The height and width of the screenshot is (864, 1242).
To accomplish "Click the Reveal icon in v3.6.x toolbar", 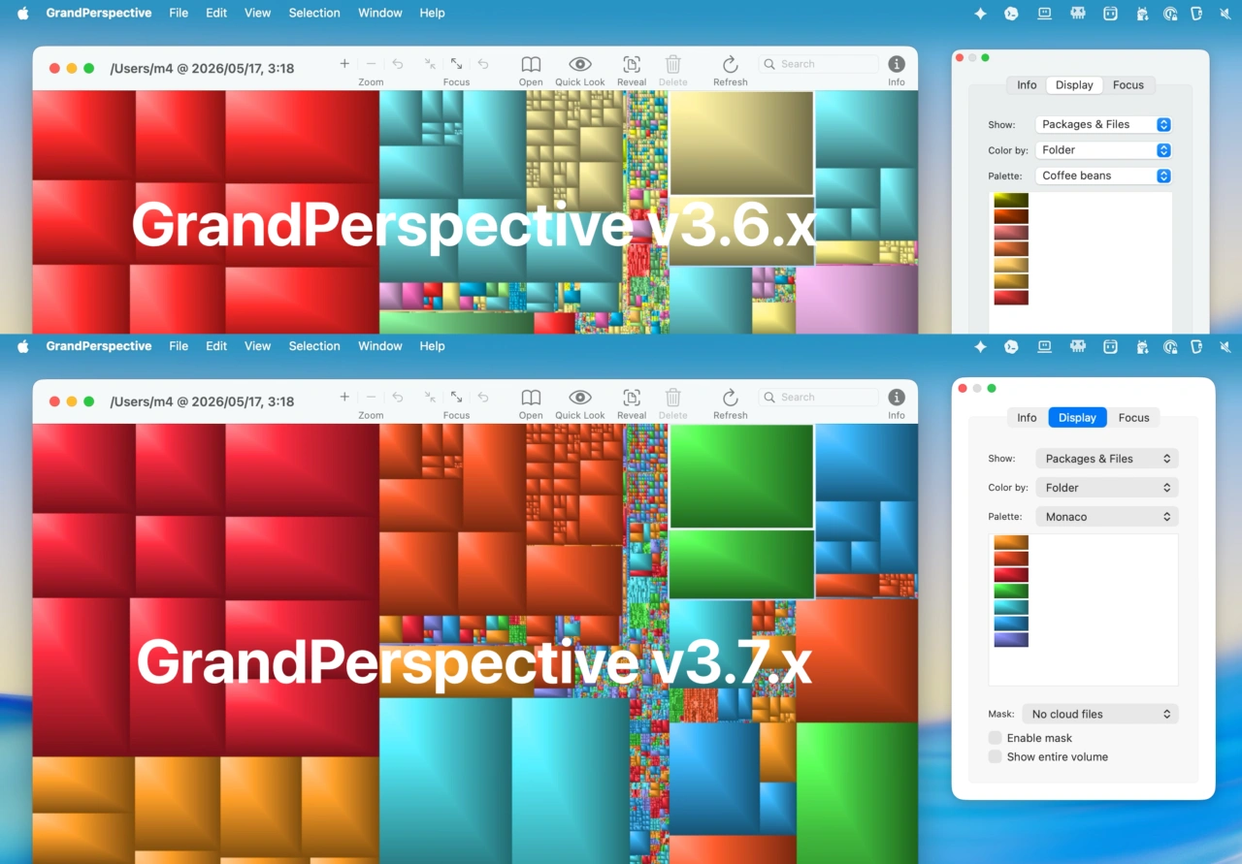I will (x=632, y=64).
